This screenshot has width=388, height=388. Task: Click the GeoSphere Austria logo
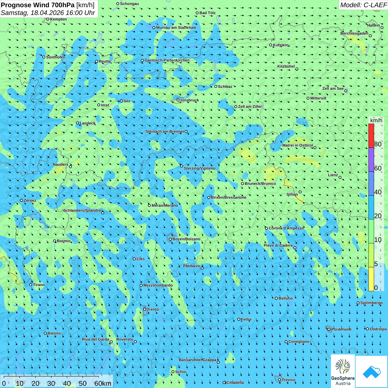pos(343,371)
